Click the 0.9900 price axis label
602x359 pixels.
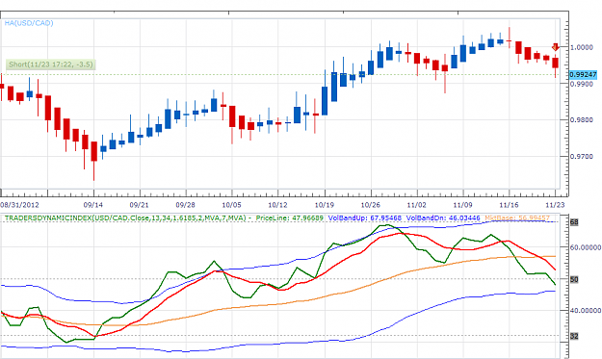pyautogui.click(x=582, y=84)
